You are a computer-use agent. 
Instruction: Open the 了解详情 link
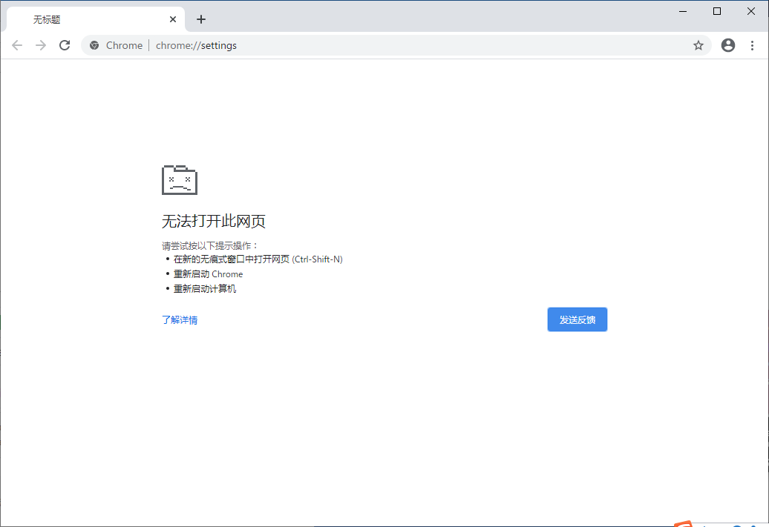(x=179, y=319)
